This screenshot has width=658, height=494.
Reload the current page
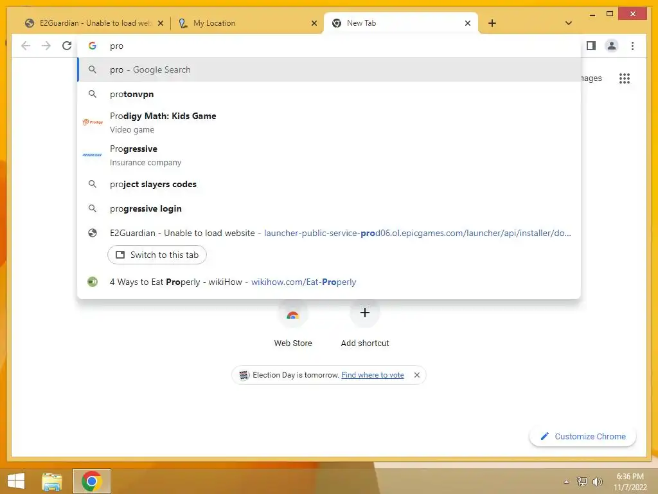67,46
